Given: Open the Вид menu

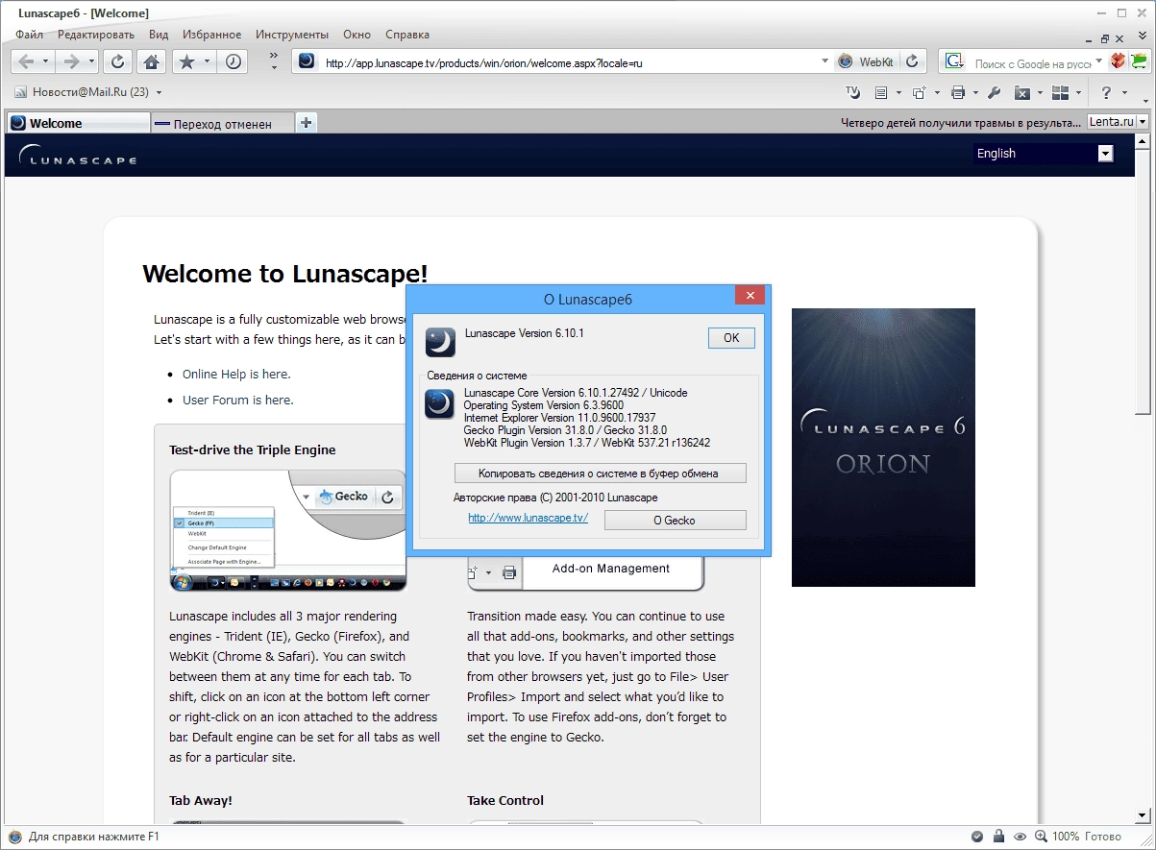Looking at the screenshot, I should 159,35.
